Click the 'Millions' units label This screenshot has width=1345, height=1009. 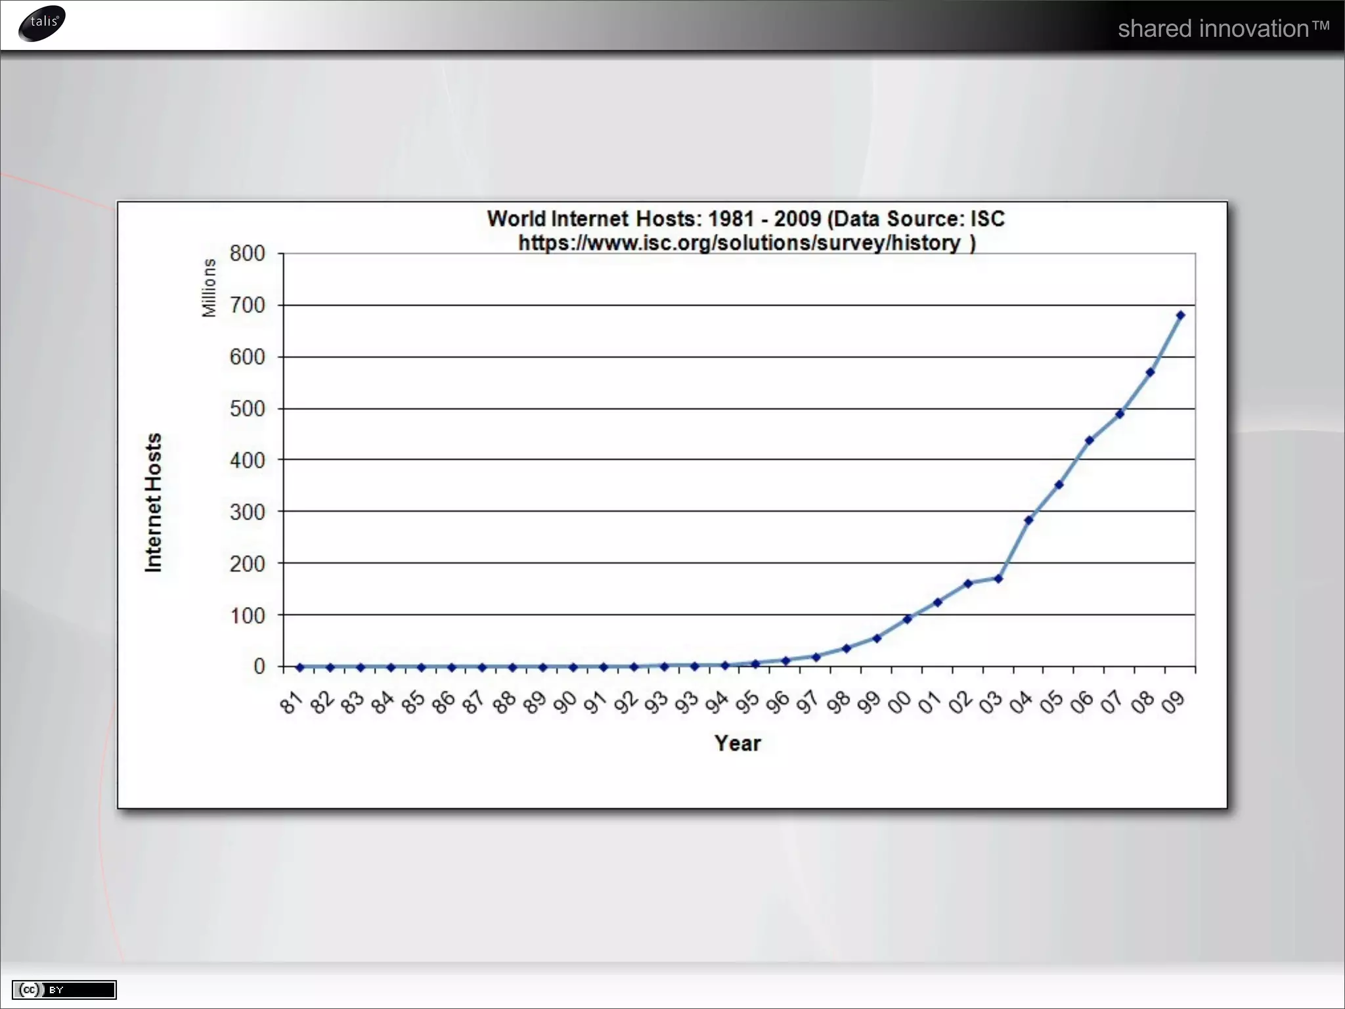209,288
